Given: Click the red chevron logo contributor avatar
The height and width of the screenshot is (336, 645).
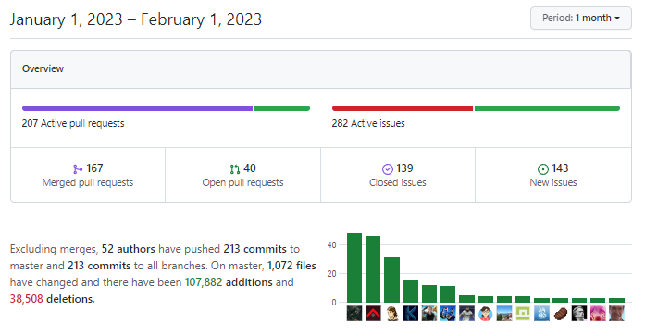Looking at the screenshot, I should [x=373, y=314].
